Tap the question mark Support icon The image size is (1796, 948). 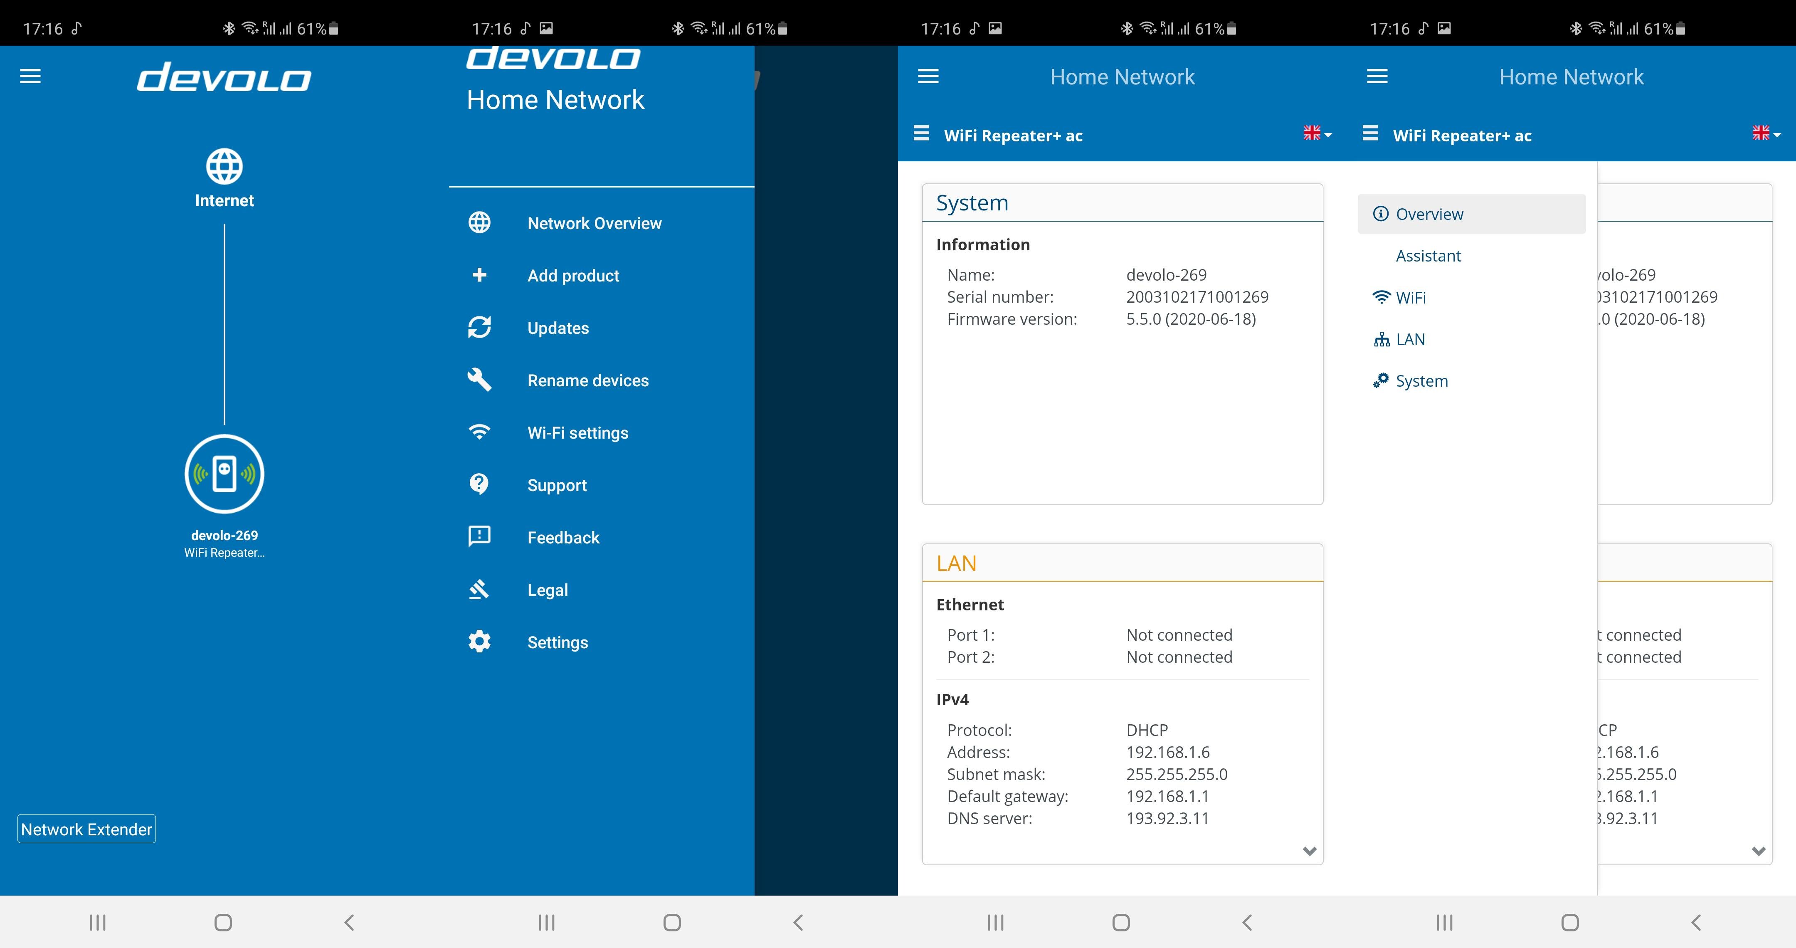479,484
